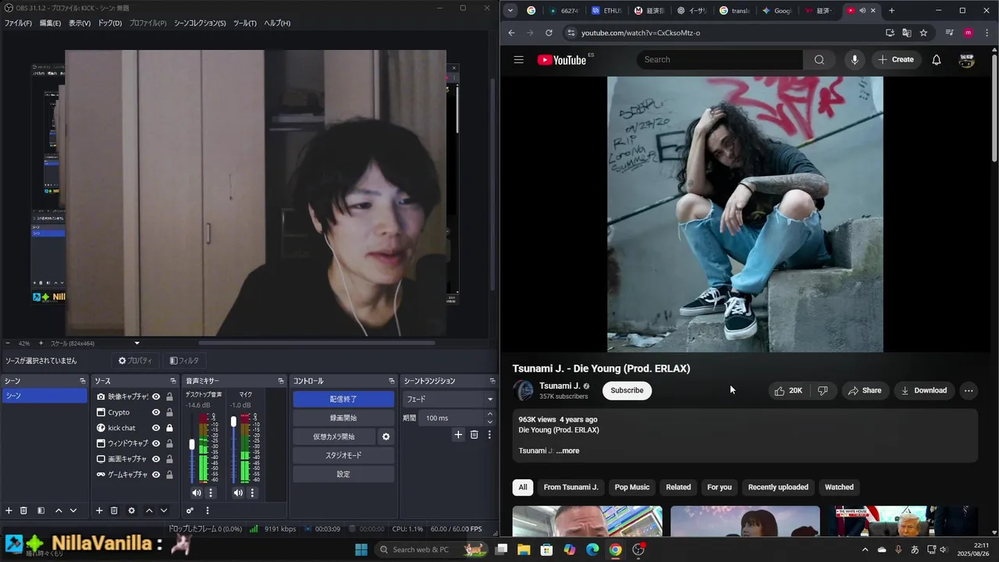Move source up with arrow in Sources panel
The height and width of the screenshot is (562, 999).
pyautogui.click(x=149, y=510)
